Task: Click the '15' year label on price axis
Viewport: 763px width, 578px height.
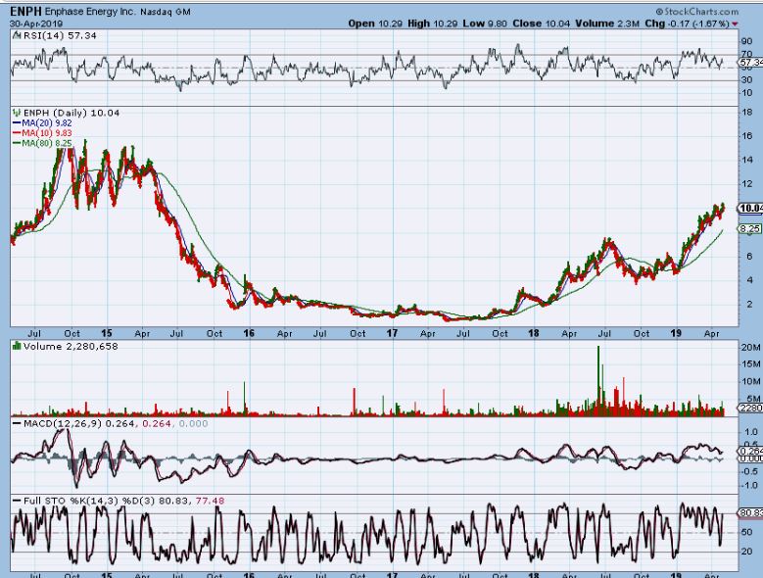Action: click(107, 333)
